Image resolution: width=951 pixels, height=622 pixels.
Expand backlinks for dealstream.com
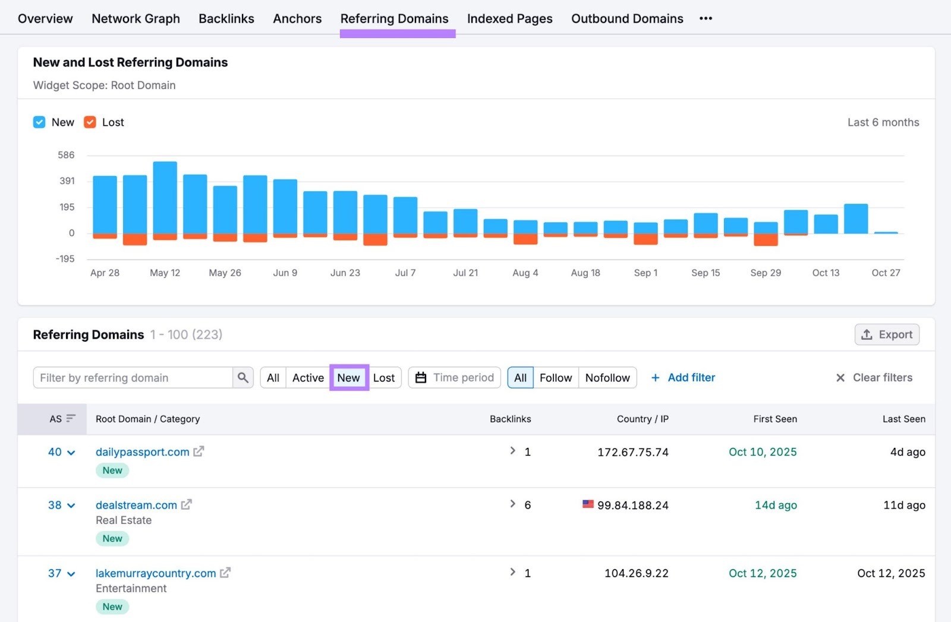tap(512, 504)
